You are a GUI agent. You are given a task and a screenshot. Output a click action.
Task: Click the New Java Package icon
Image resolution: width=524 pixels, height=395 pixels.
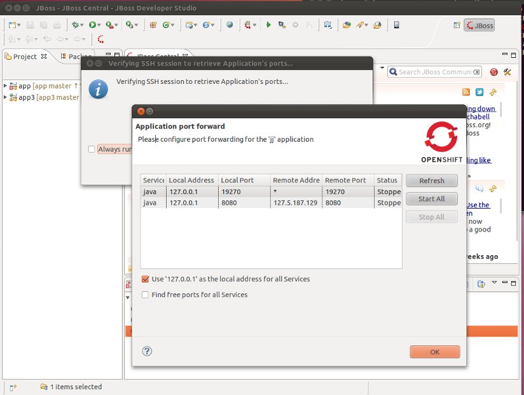153,25
